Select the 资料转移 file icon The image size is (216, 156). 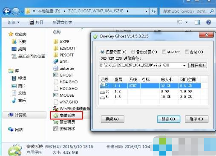[56, 129]
